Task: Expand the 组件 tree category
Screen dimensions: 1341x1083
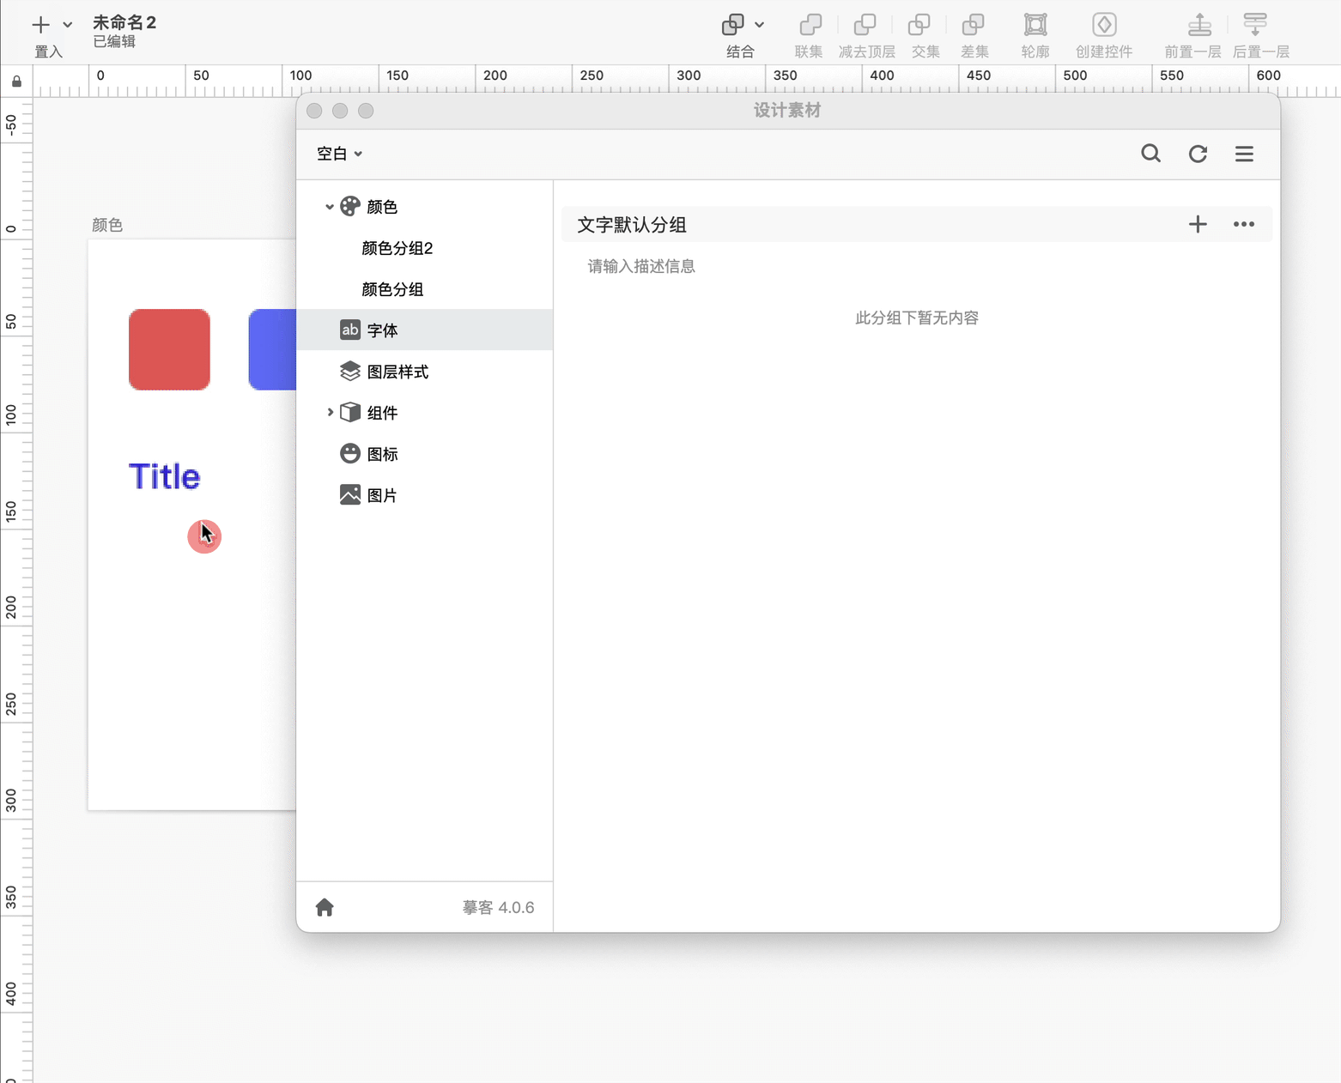Action: click(x=330, y=413)
